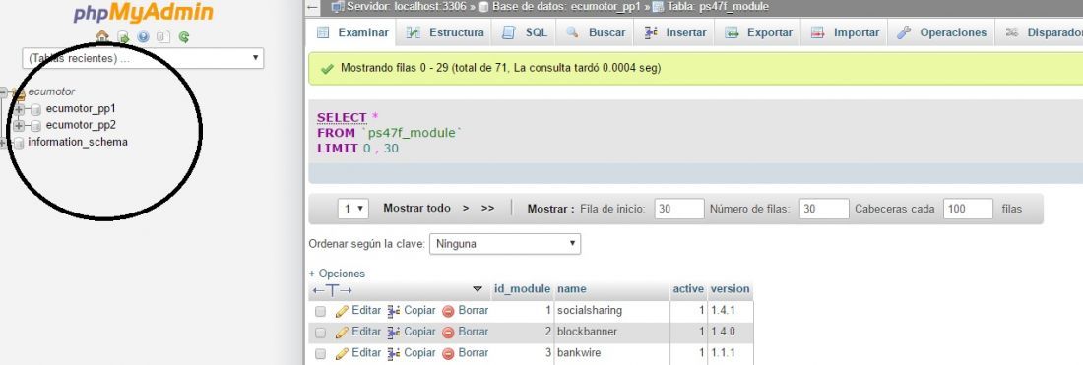The height and width of the screenshot is (365, 1083).
Task: Click the pencil icon in bankwire row
Action: [342, 354]
